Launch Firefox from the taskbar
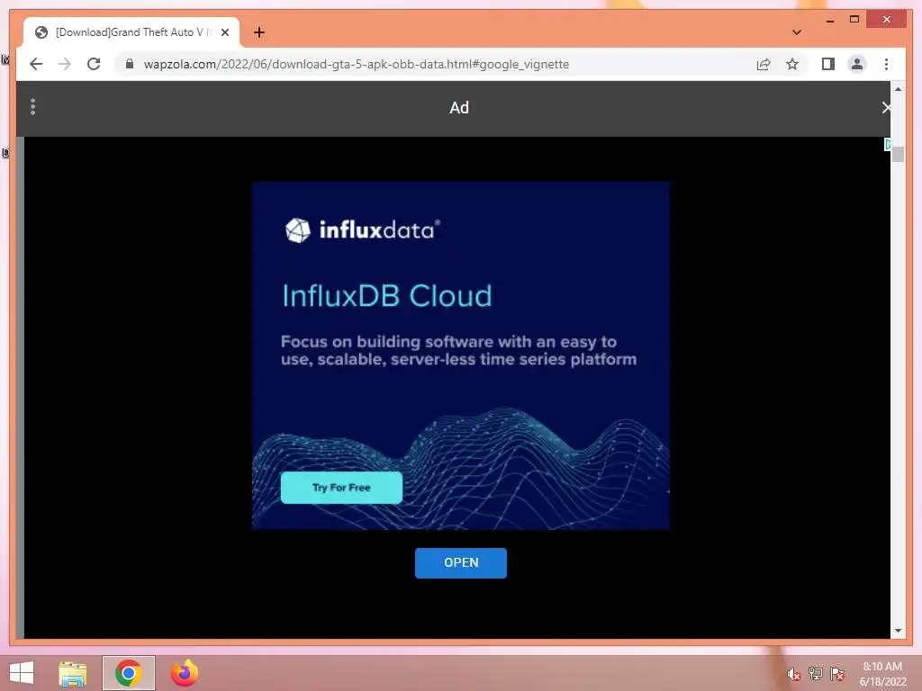The width and height of the screenshot is (922, 691). coord(184,673)
